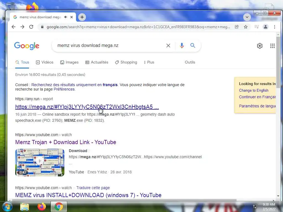Open the Chrome profile avatar

pos(266,27)
